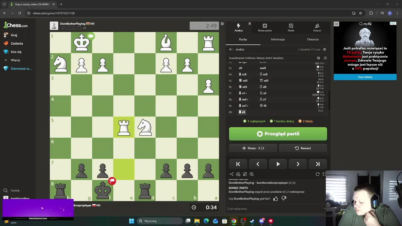Reload the browser page
The height and width of the screenshot is (226, 402).
point(19,13)
